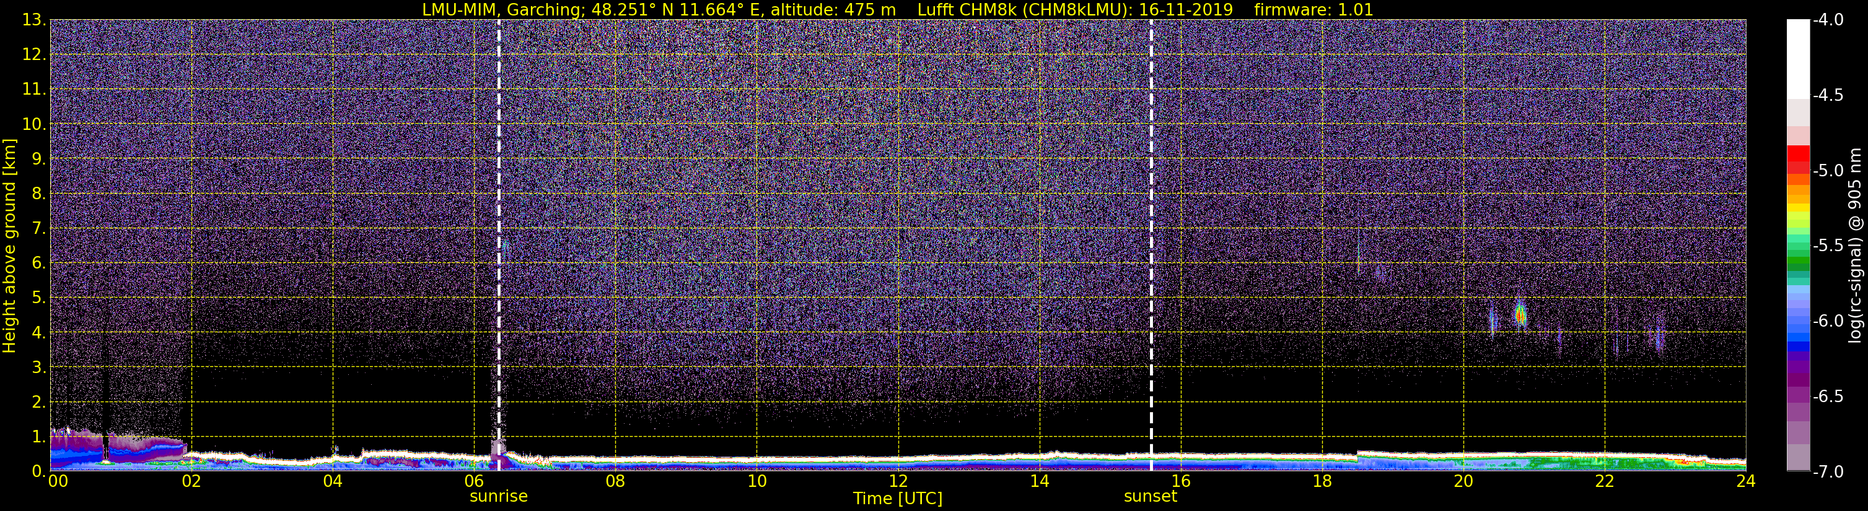Viewport: 1868px width, 511px height.
Task: Click the "08" time axis tick label
Action: tap(616, 481)
